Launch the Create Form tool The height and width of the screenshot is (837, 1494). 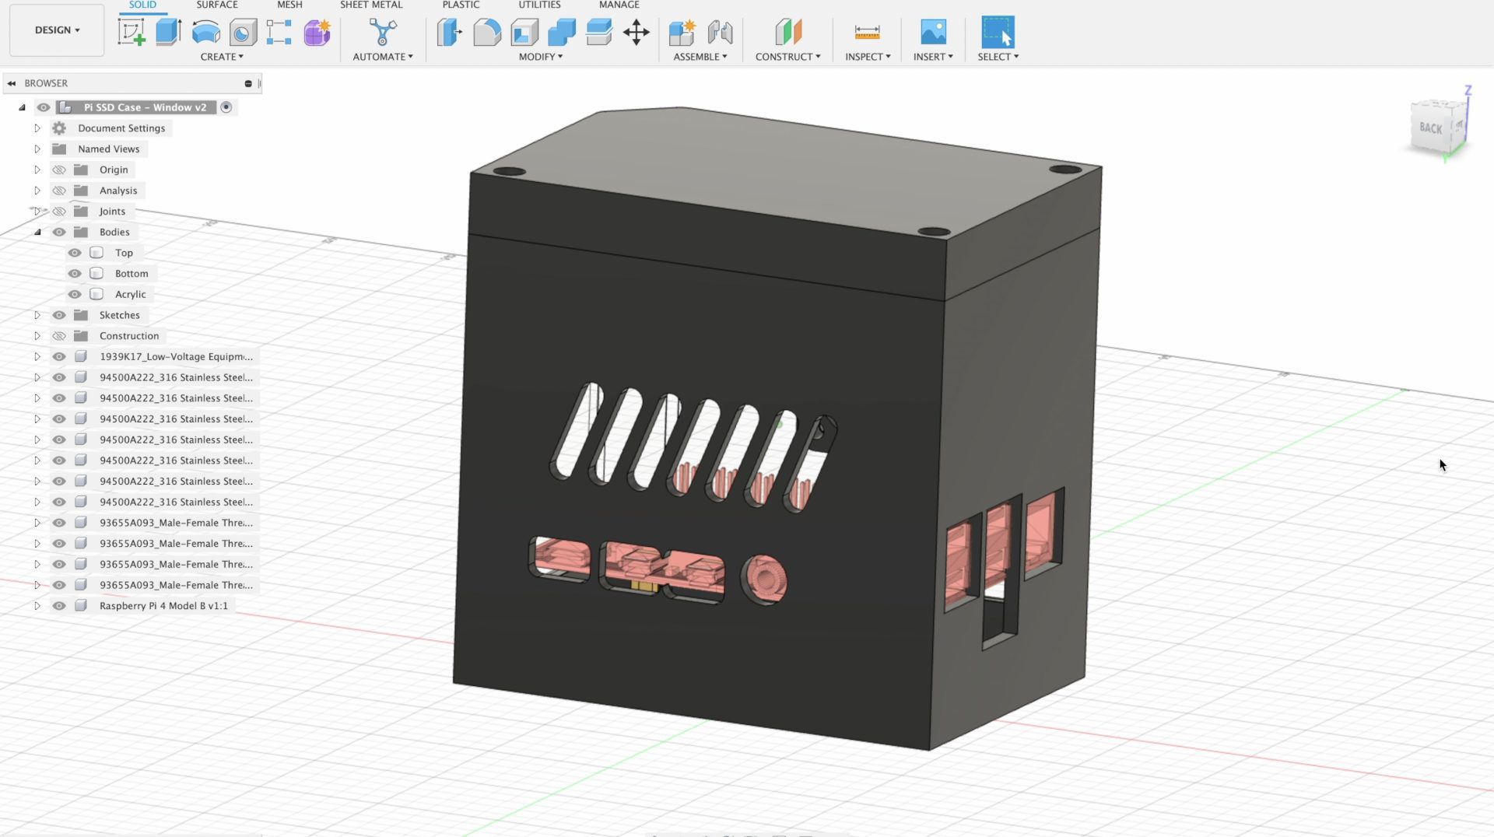pos(317,32)
